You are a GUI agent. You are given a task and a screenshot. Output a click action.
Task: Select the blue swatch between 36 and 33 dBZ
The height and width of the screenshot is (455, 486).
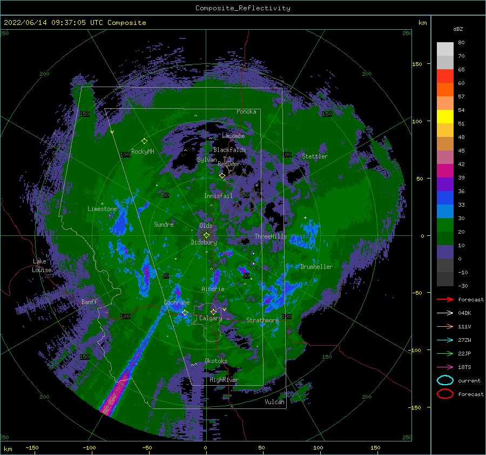445,197
